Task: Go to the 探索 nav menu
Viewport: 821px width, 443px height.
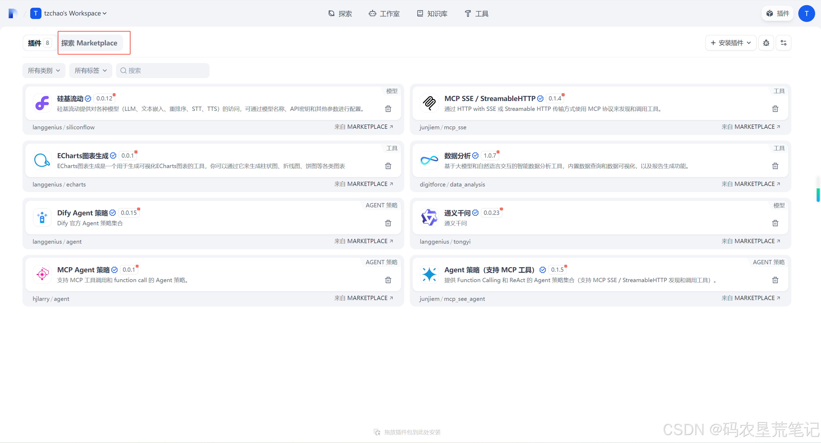Action: (340, 13)
